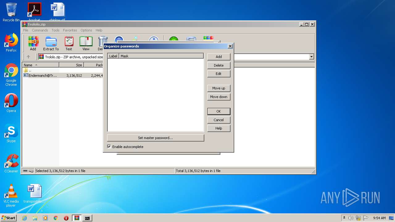Open the File menu
The image size is (395, 222).
pos(26,30)
